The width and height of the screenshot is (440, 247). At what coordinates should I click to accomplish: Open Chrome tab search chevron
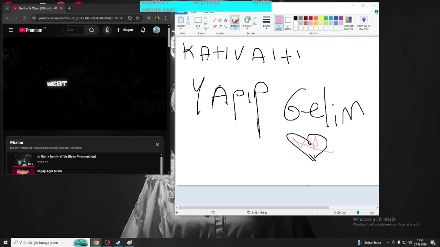pos(7,8)
